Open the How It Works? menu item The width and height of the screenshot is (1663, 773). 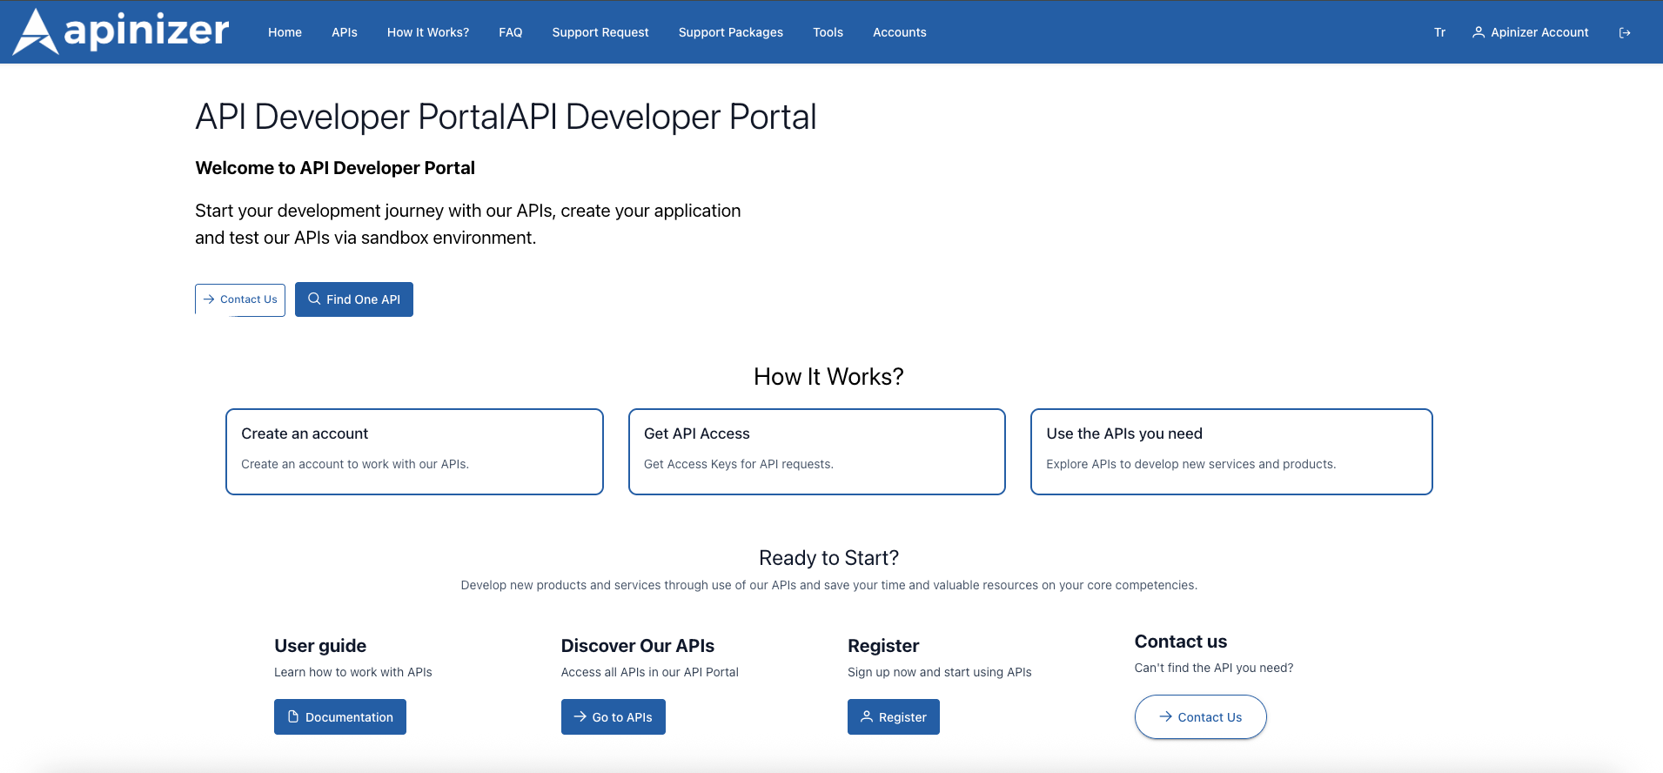pyautogui.click(x=427, y=32)
